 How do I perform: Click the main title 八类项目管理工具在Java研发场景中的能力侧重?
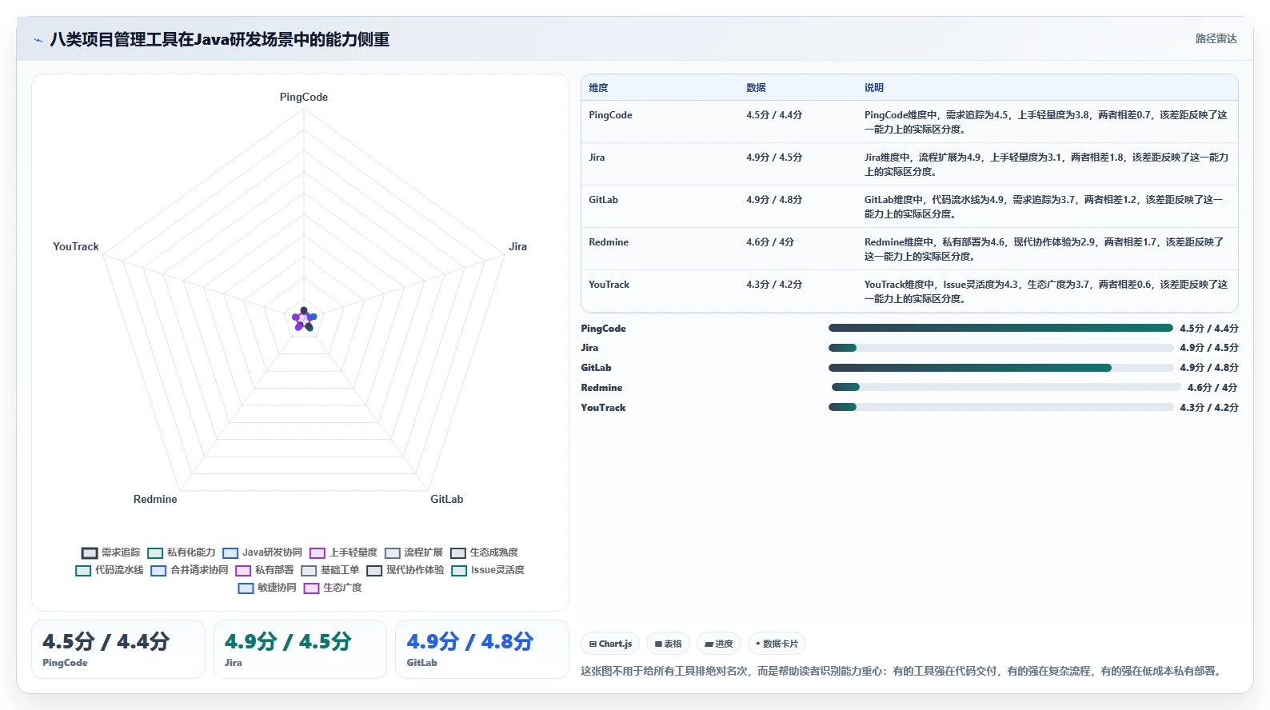tap(220, 40)
